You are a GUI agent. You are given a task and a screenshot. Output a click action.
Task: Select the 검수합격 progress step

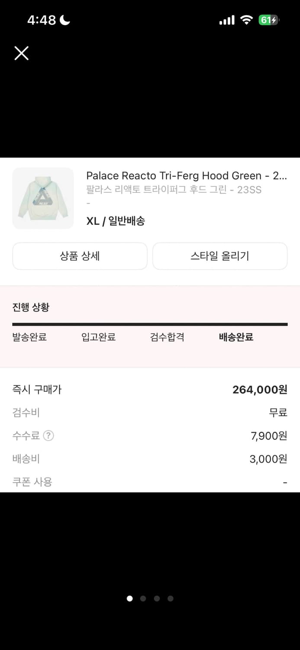[x=166, y=337]
